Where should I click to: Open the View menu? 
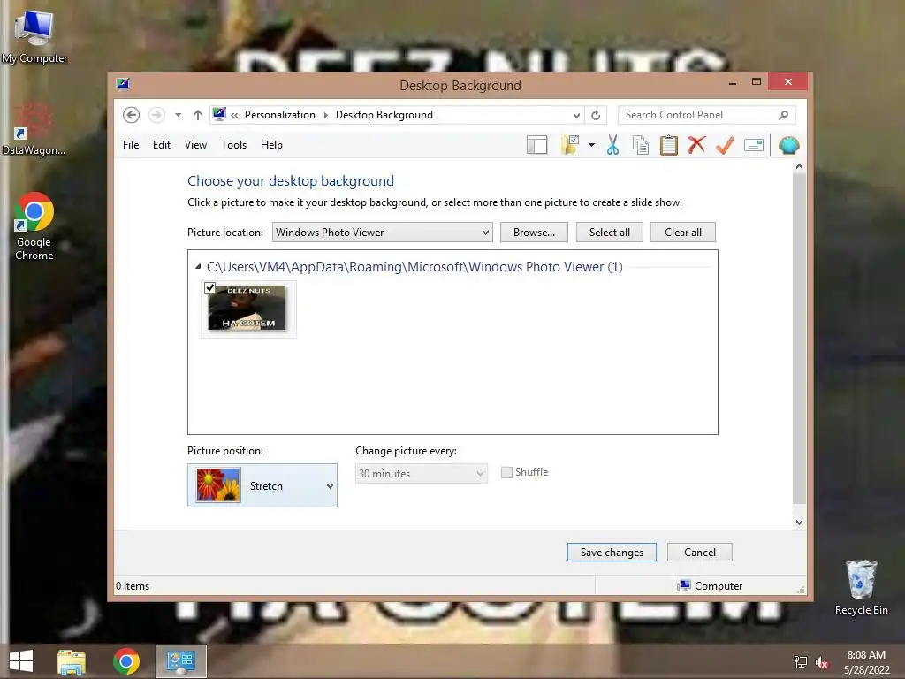tap(195, 145)
